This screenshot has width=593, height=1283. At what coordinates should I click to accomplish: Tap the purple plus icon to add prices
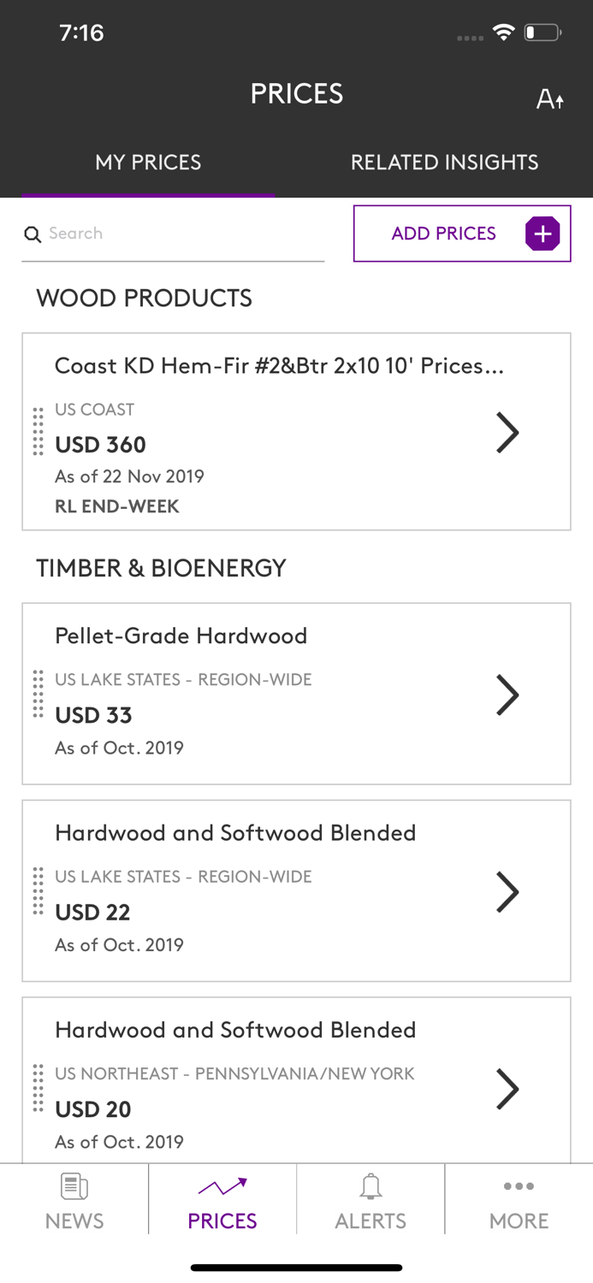pyautogui.click(x=541, y=233)
